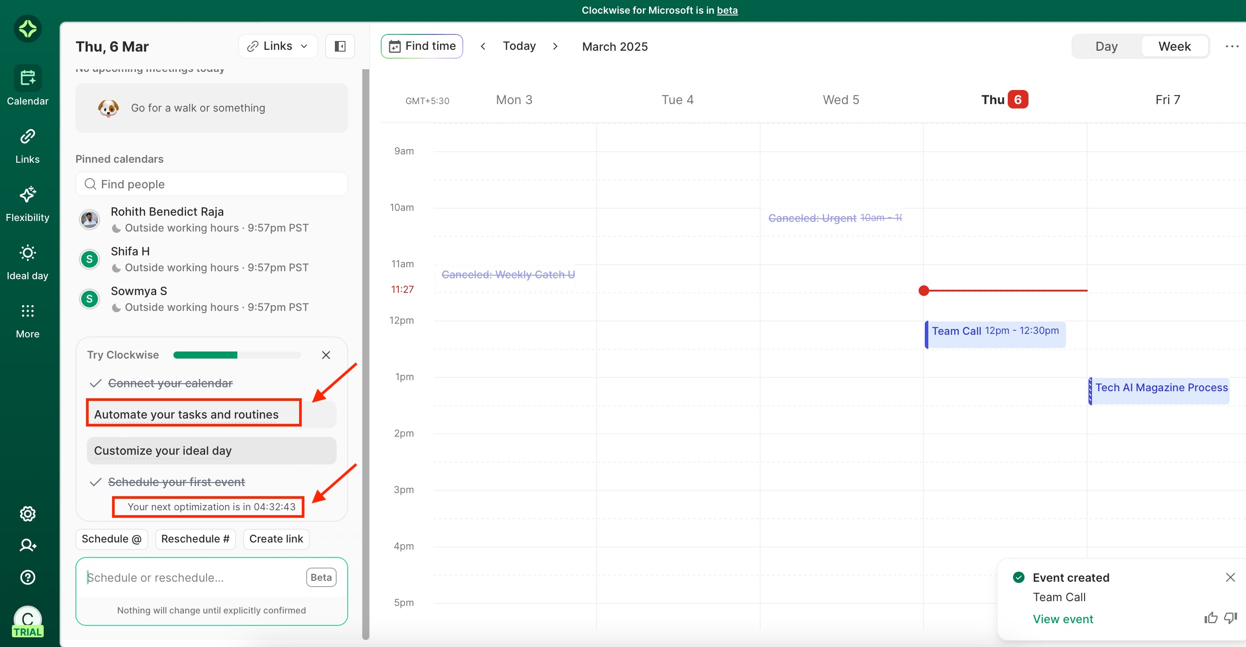Click the current time marker dot
This screenshot has height=647, width=1246.
click(924, 291)
